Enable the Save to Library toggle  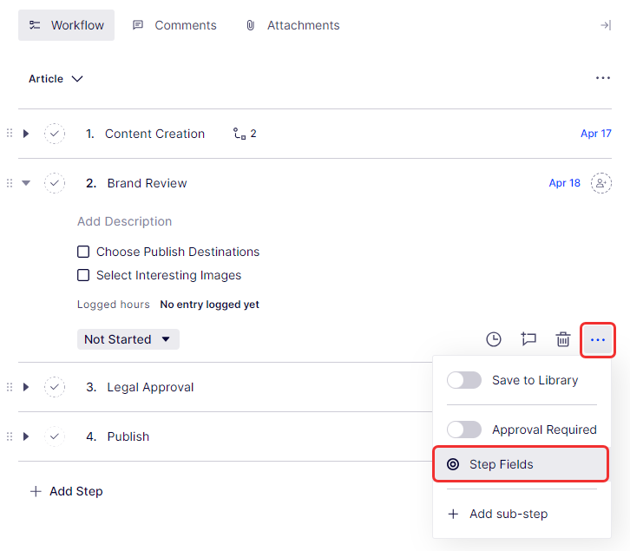464,380
